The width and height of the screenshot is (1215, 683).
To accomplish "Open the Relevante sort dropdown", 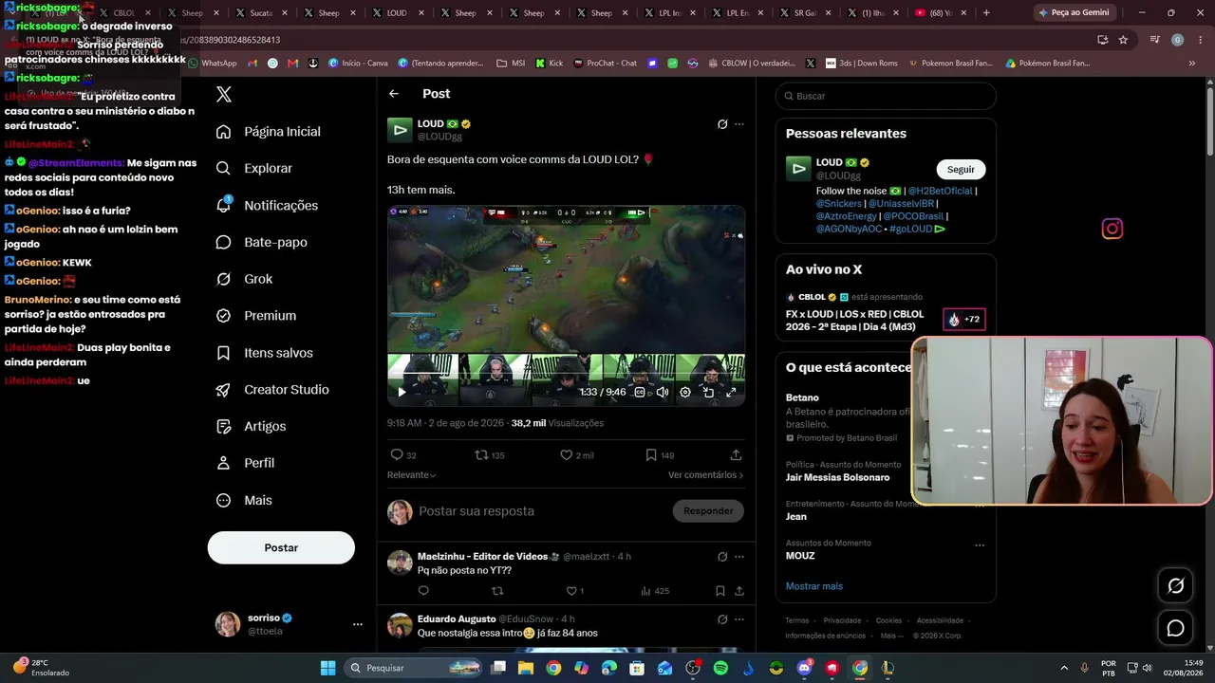I will click(x=411, y=474).
